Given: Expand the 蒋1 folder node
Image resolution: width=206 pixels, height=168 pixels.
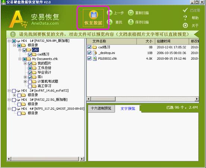Looking at the screenshot, I should click(x=25, y=77).
